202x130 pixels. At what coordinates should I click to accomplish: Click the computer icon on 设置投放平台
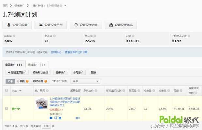pyautogui.click(x=41, y=25)
